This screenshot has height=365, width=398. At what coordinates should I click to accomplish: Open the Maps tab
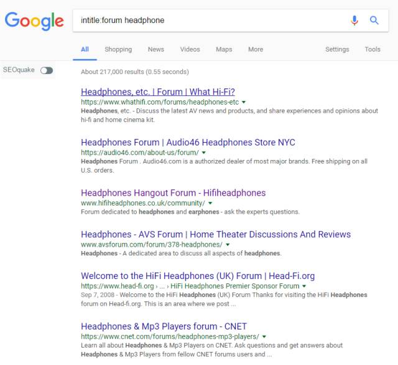(224, 49)
